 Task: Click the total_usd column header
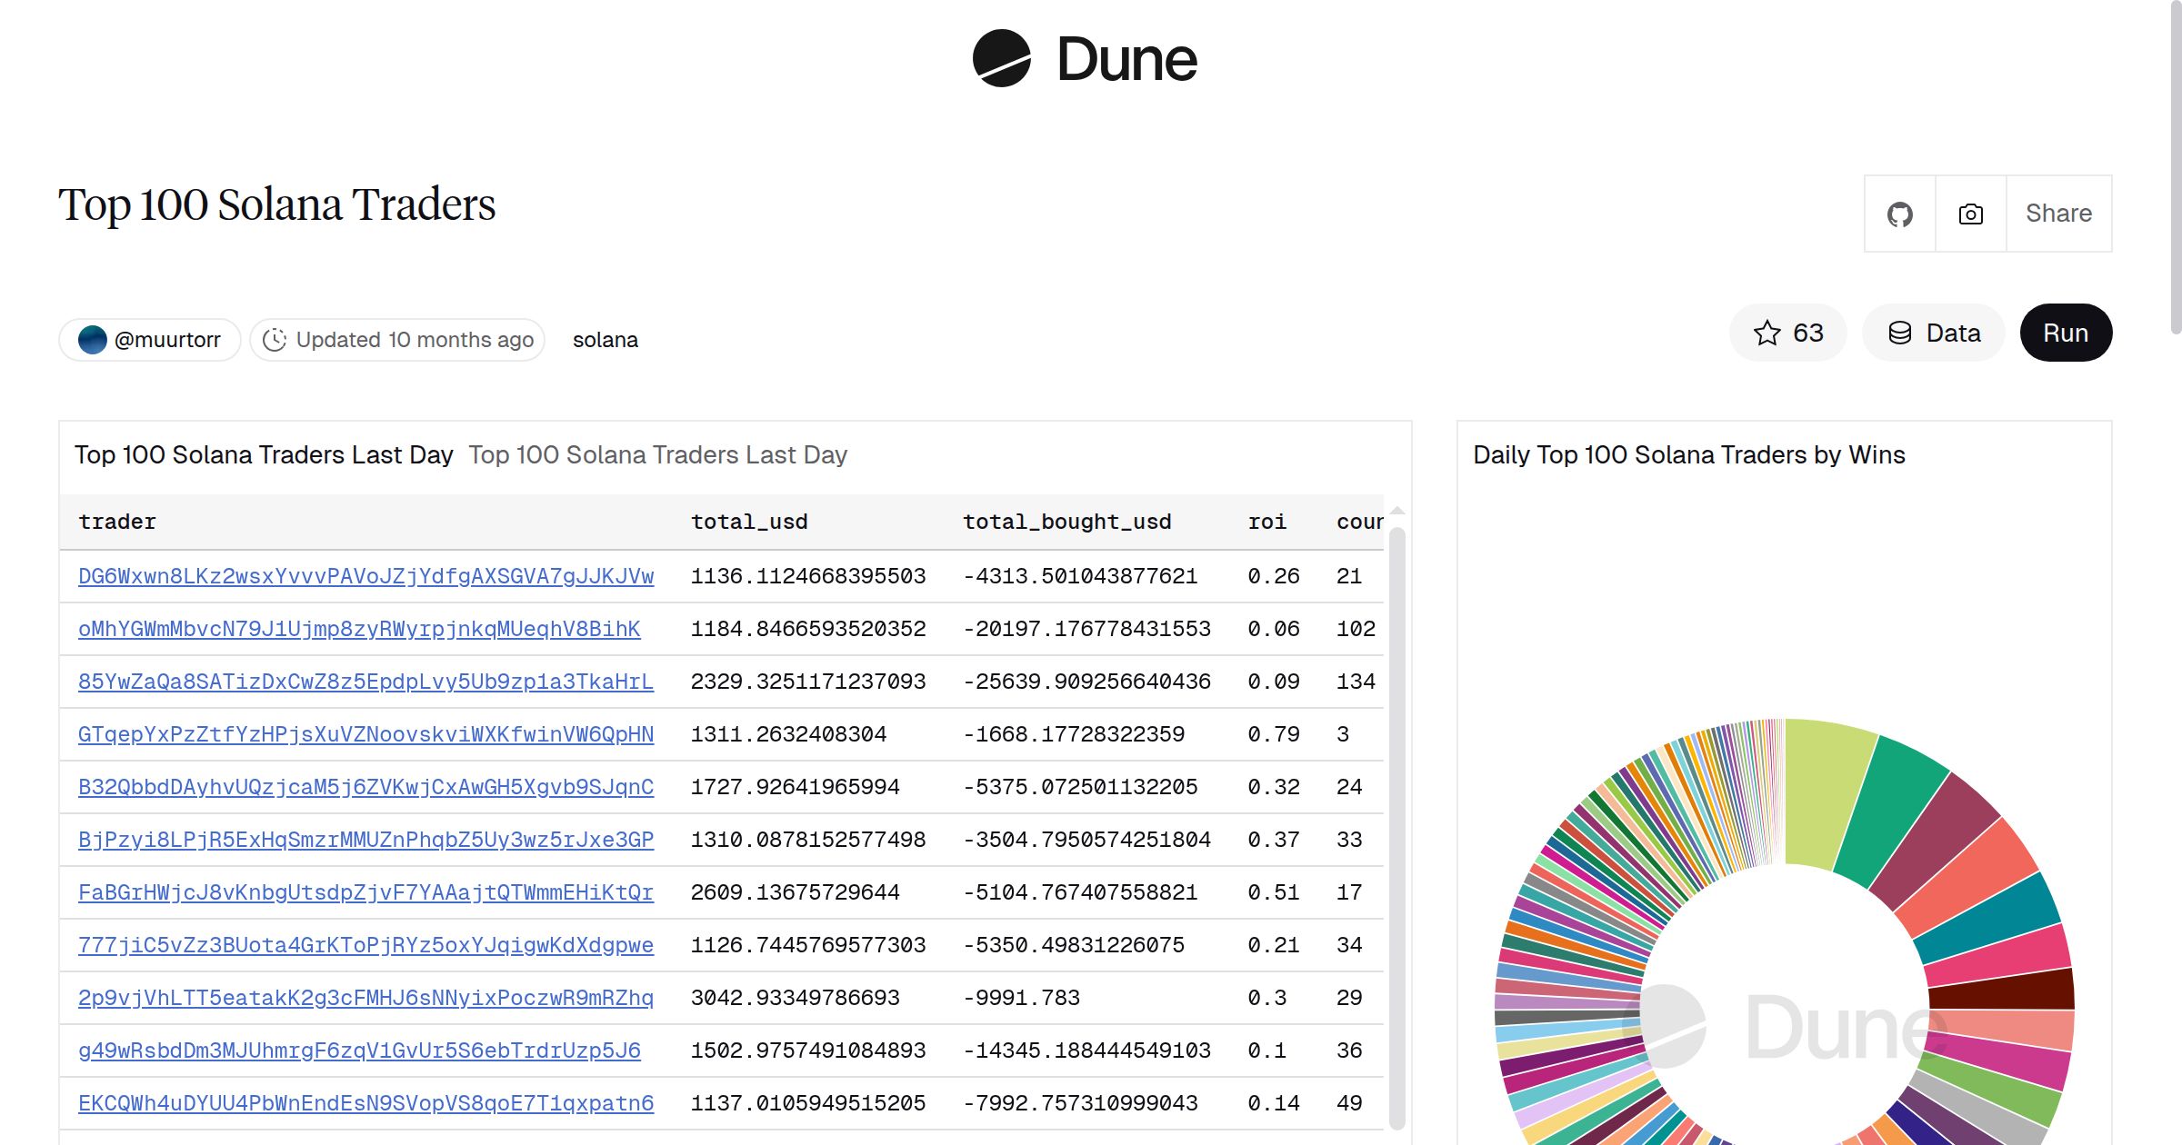748,521
